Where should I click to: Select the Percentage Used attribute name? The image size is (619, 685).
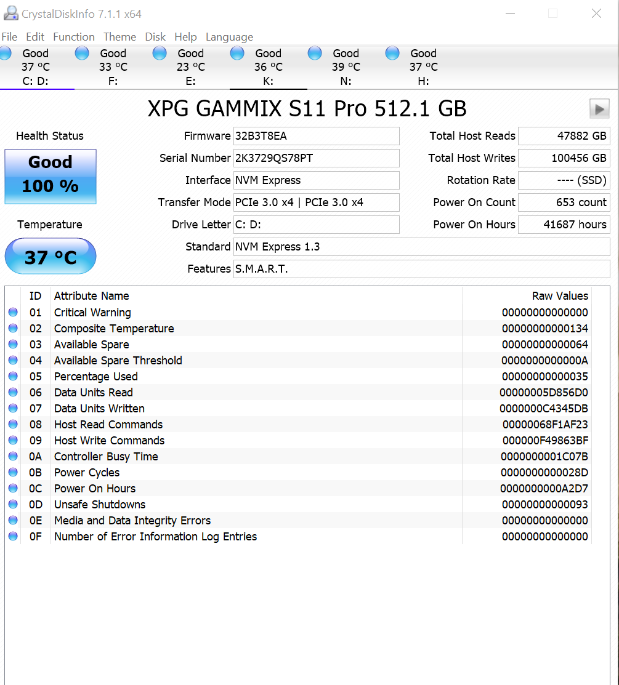point(95,377)
